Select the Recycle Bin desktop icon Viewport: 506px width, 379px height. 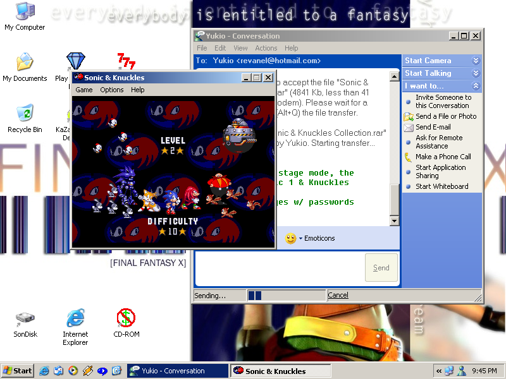pyautogui.click(x=25, y=114)
